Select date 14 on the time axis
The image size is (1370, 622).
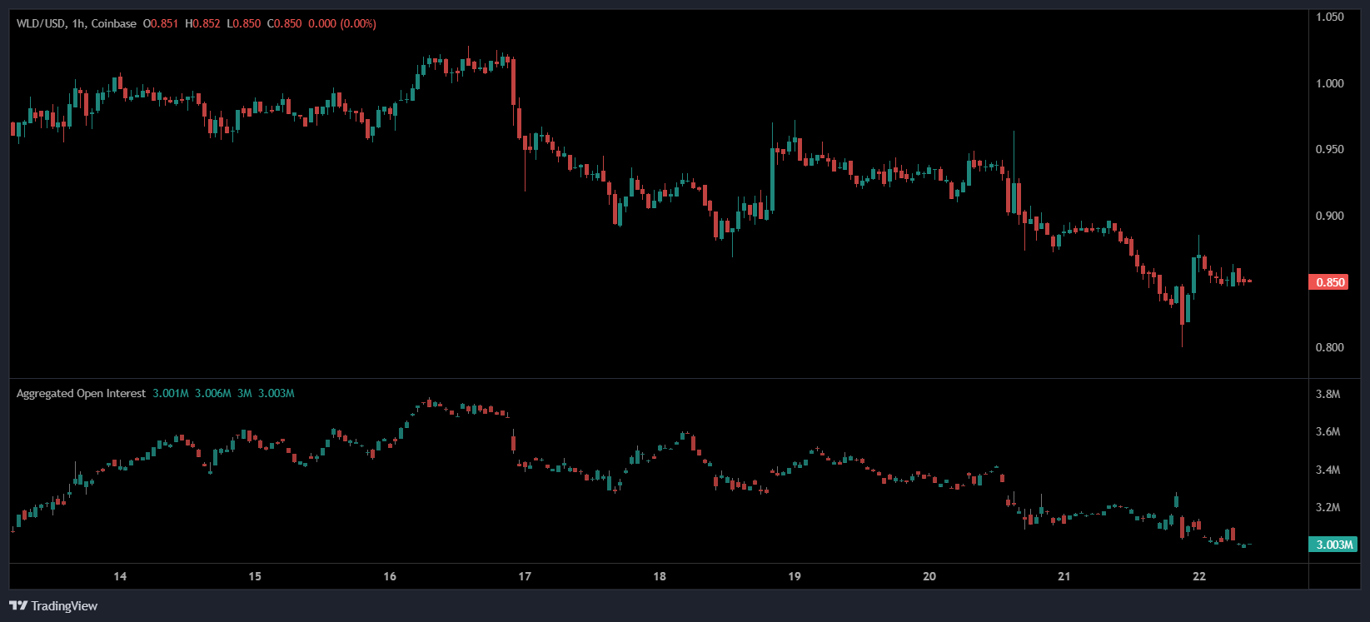tap(120, 576)
